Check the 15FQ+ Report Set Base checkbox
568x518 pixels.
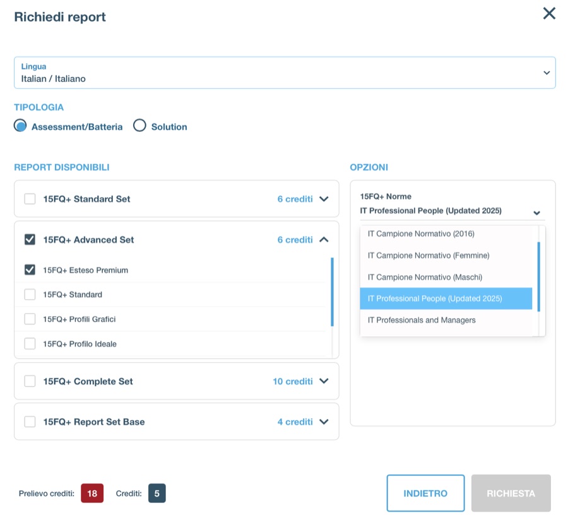(x=30, y=421)
